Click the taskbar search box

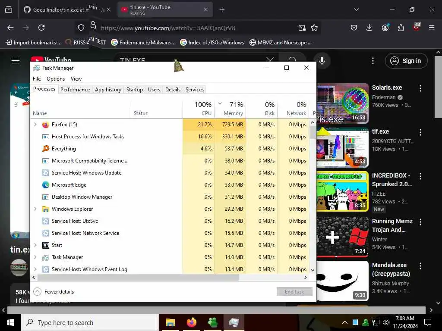[x=90, y=322]
